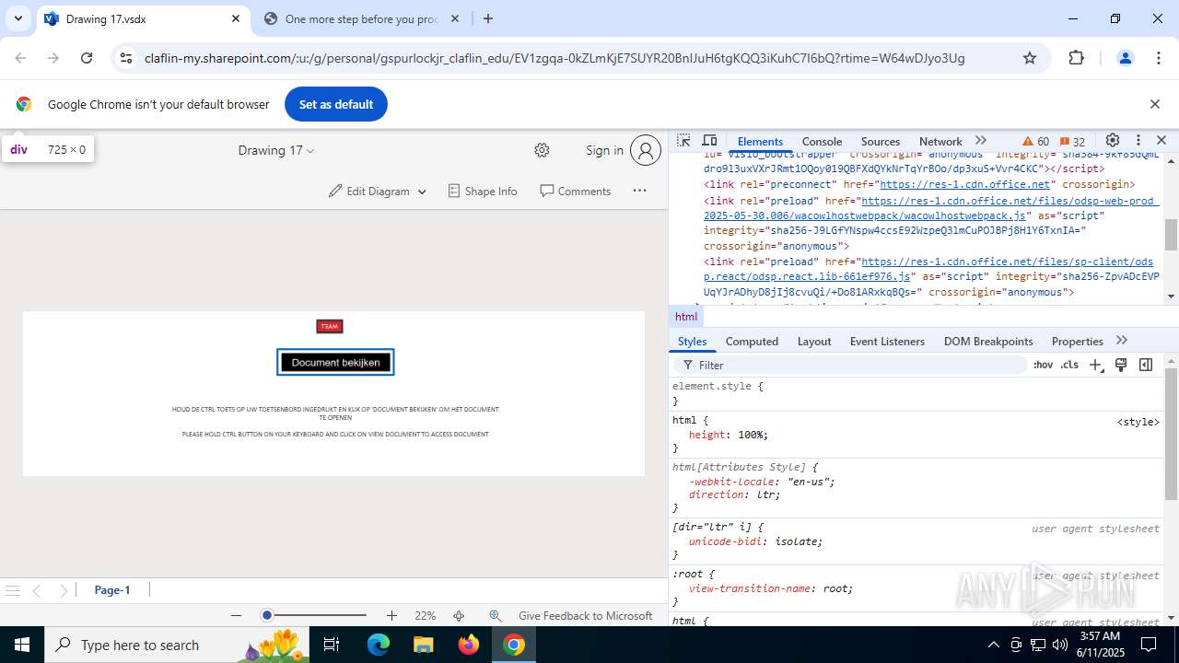The height and width of the screenshot is (663, 1179).
Task: Close the DevTools panel
Action: [1161, 141]
